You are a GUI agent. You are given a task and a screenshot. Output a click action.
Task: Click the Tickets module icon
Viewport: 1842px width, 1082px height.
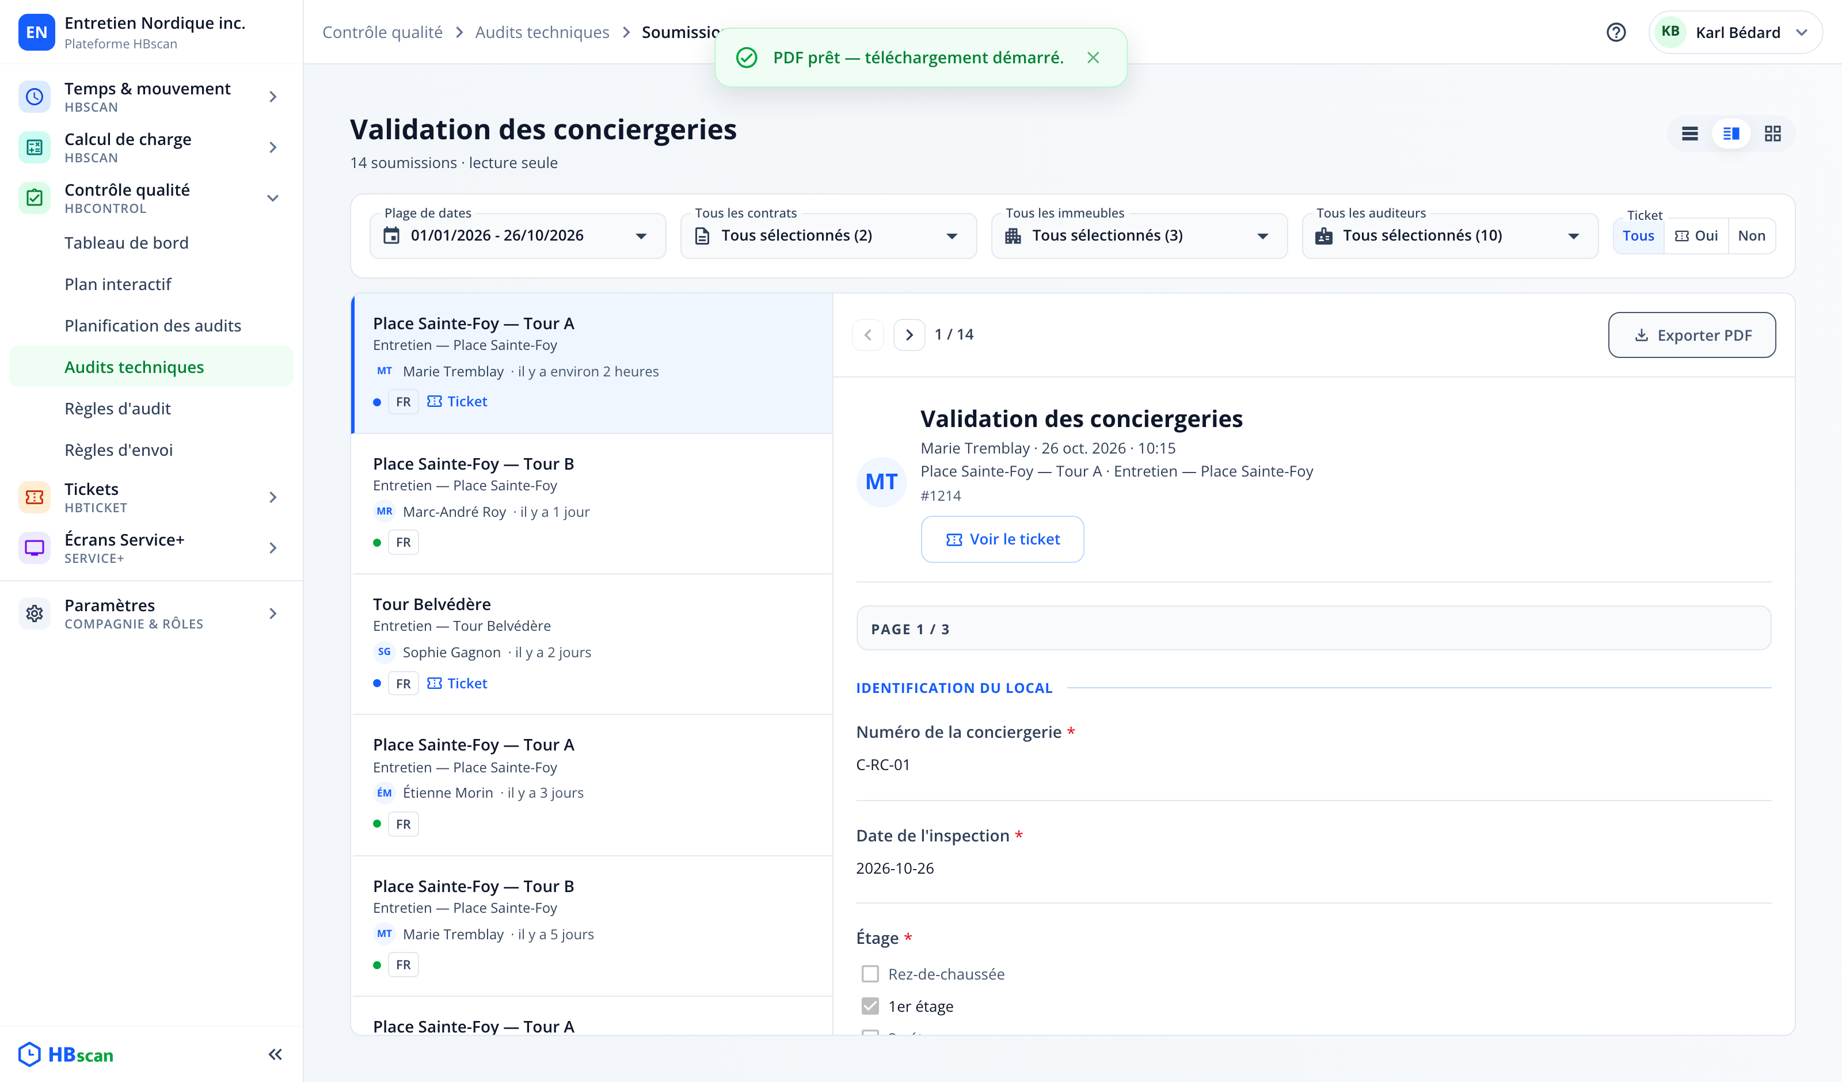click(x=35, y=497)
